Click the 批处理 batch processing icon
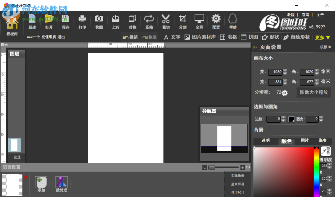 [x=62, y=182]
